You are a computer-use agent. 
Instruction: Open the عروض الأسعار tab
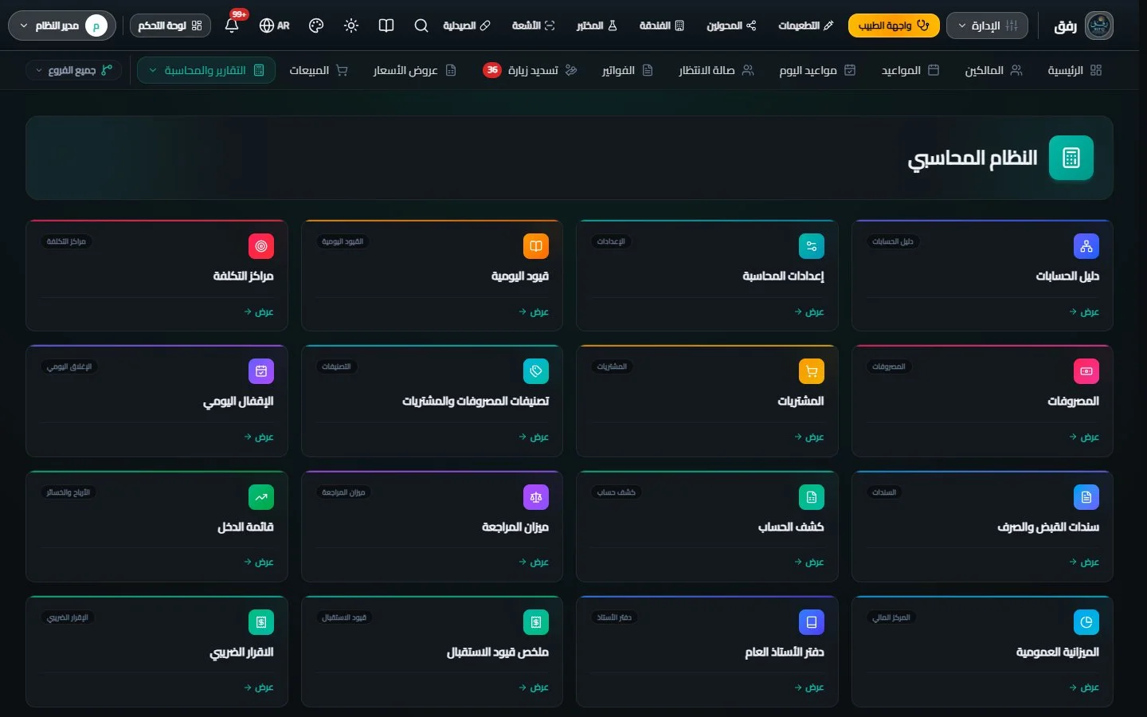tap(414, 70)
